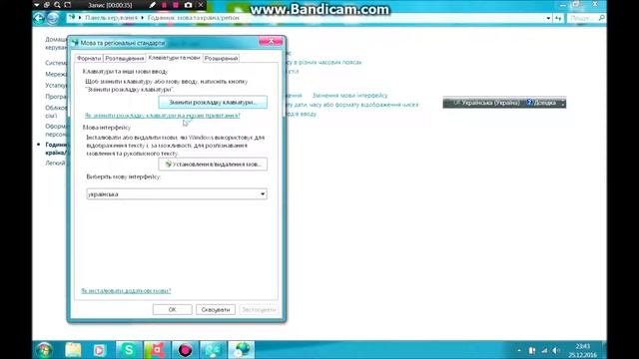Open Довідка help on the language bar
This screenshot has width=639, height=359.
pos(541,103)
